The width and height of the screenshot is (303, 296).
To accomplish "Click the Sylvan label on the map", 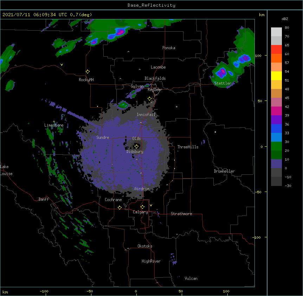I will tap(137, 86).
